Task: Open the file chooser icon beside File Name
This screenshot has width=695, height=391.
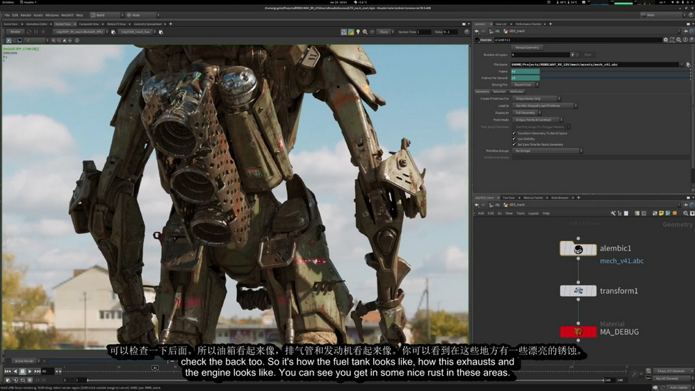Action: (688, 65)
